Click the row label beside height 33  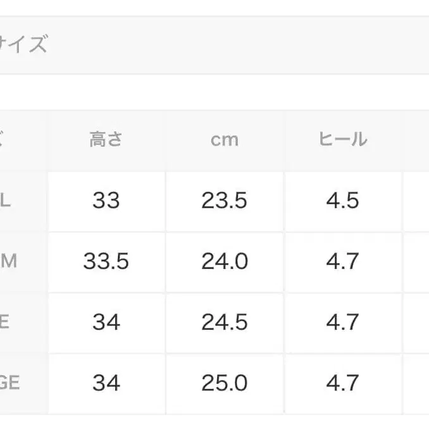(6, 201)
